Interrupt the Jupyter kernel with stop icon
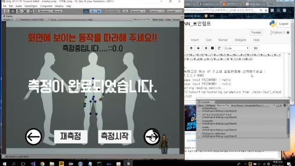 (212, 48)
